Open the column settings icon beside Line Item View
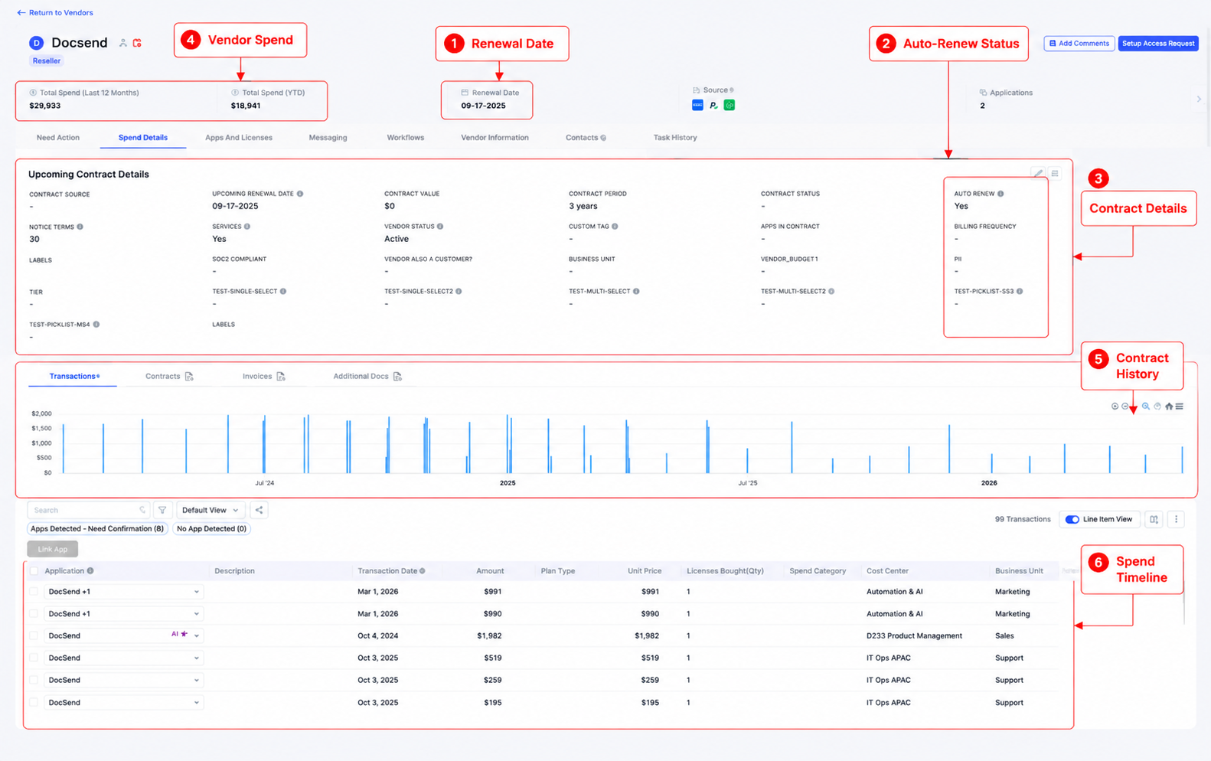1211x761 pixels. click(x=1154, y=519)
